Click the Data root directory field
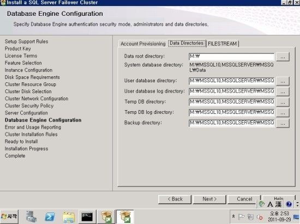300x224 pixels. point(231,56)
